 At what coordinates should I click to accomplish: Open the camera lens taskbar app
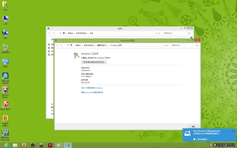[x=33, y=145]
